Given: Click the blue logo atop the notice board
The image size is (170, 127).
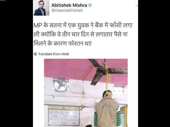Looking at the screenshot, I should 63,108.
